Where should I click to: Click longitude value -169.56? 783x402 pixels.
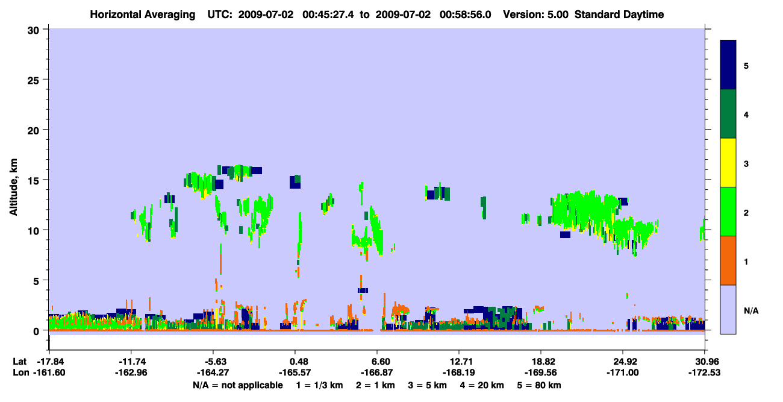pyautogui.click(x=541, y=373)
